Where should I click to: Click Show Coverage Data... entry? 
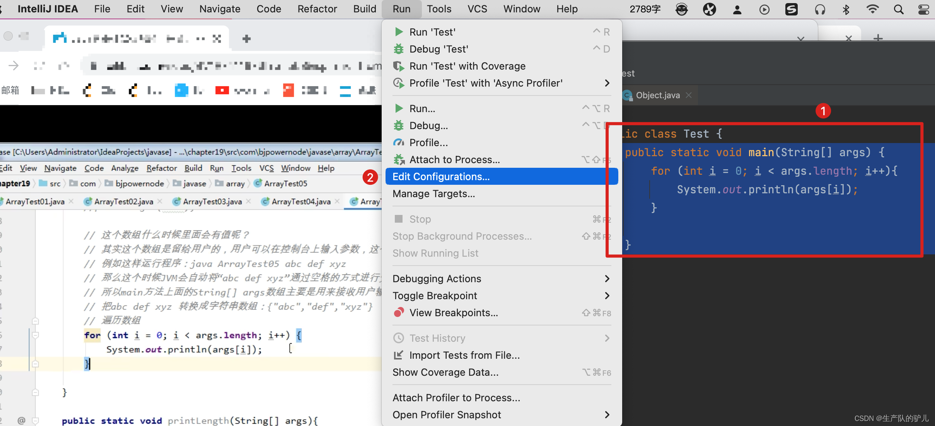[x=445, y=372]
